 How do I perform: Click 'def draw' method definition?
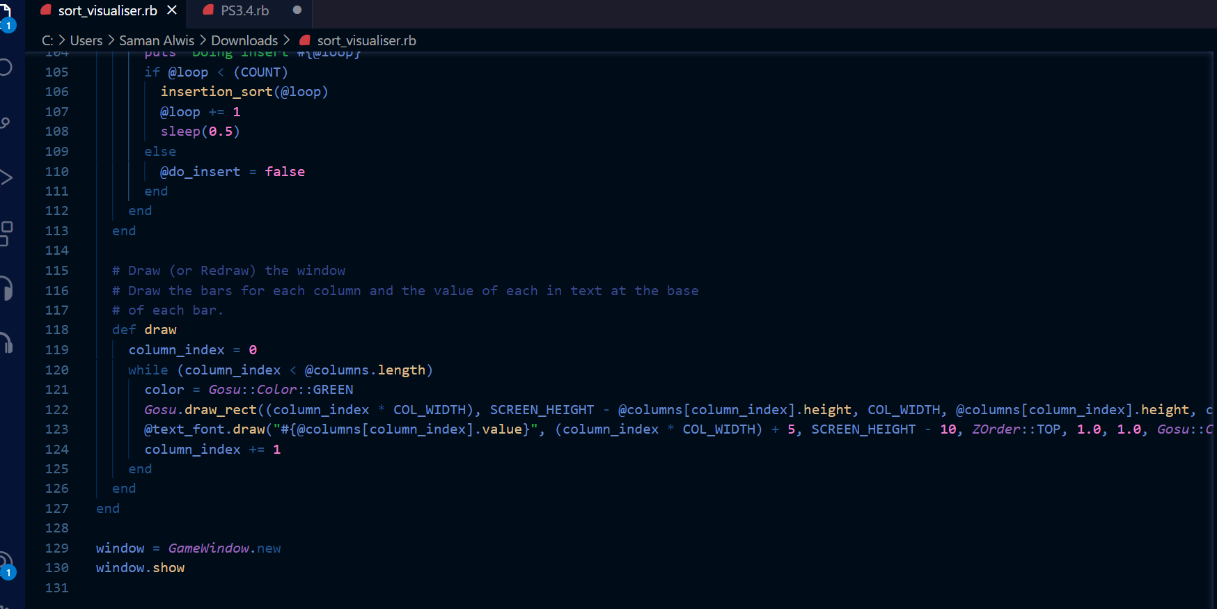[x=145, y=330]
